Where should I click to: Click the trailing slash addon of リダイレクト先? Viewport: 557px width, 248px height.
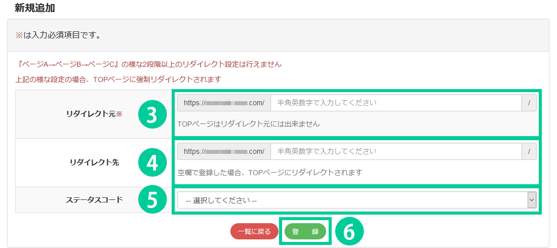[529, 151]
